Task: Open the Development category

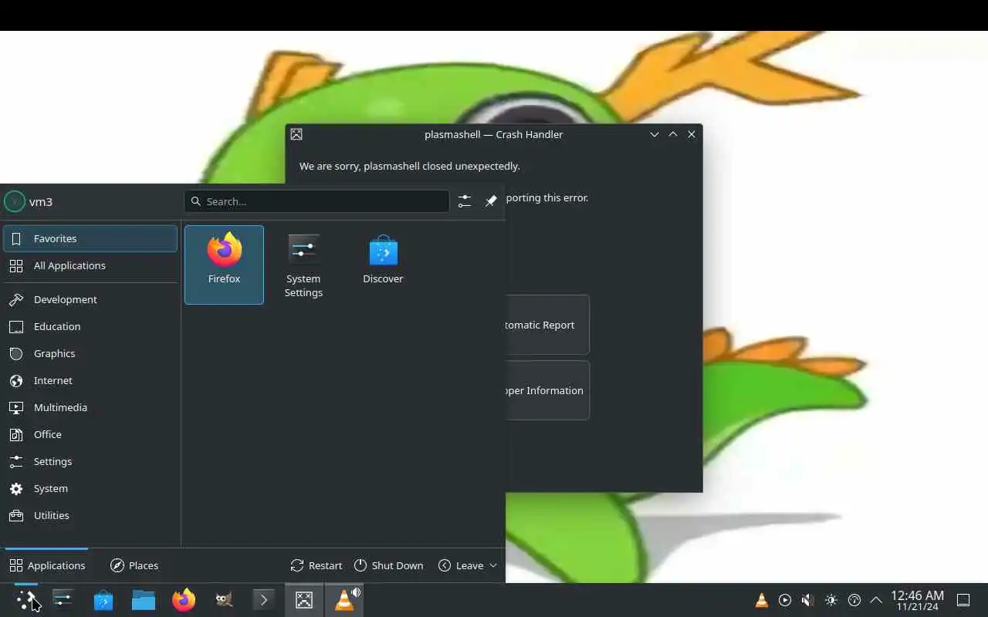Action: [90, 299]
